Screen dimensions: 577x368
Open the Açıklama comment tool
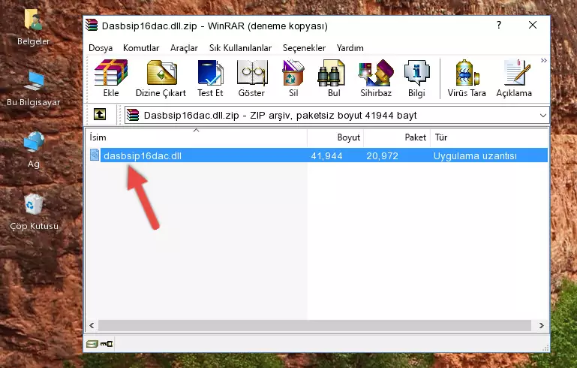click(514, 78)
